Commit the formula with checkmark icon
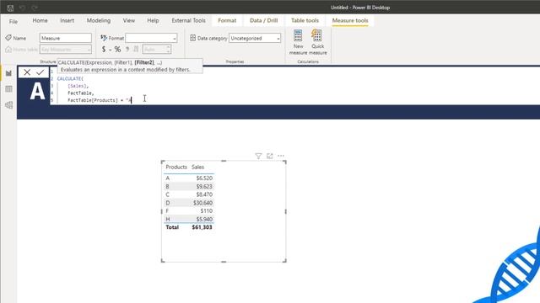This screenshot has height=303, width=540. pyautogui.click(x=40, y=72)
